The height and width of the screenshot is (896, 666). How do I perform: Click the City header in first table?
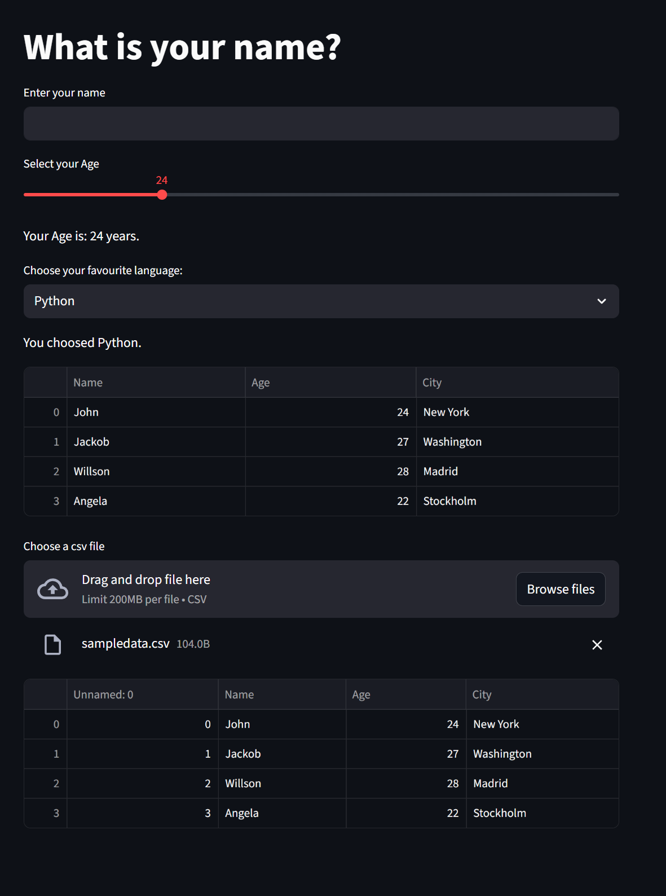coord(517,383)
